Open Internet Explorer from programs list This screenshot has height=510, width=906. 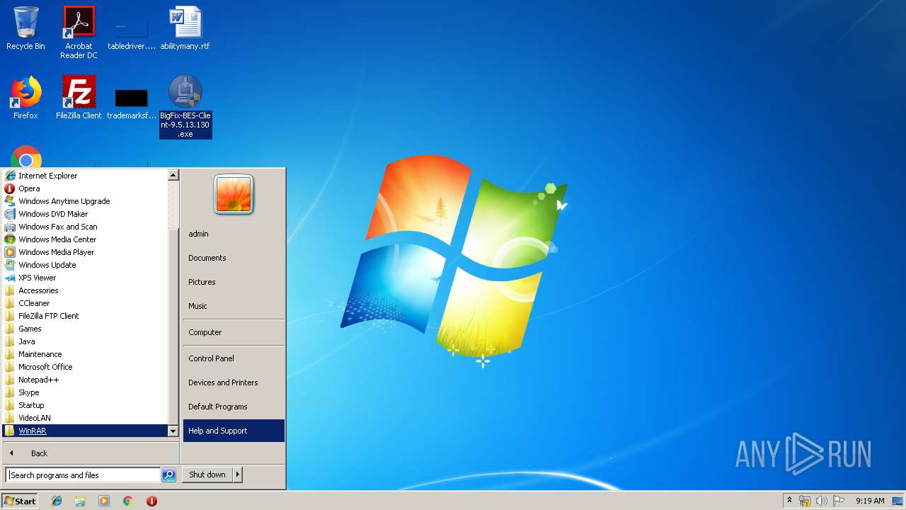(x=85, y=176)
